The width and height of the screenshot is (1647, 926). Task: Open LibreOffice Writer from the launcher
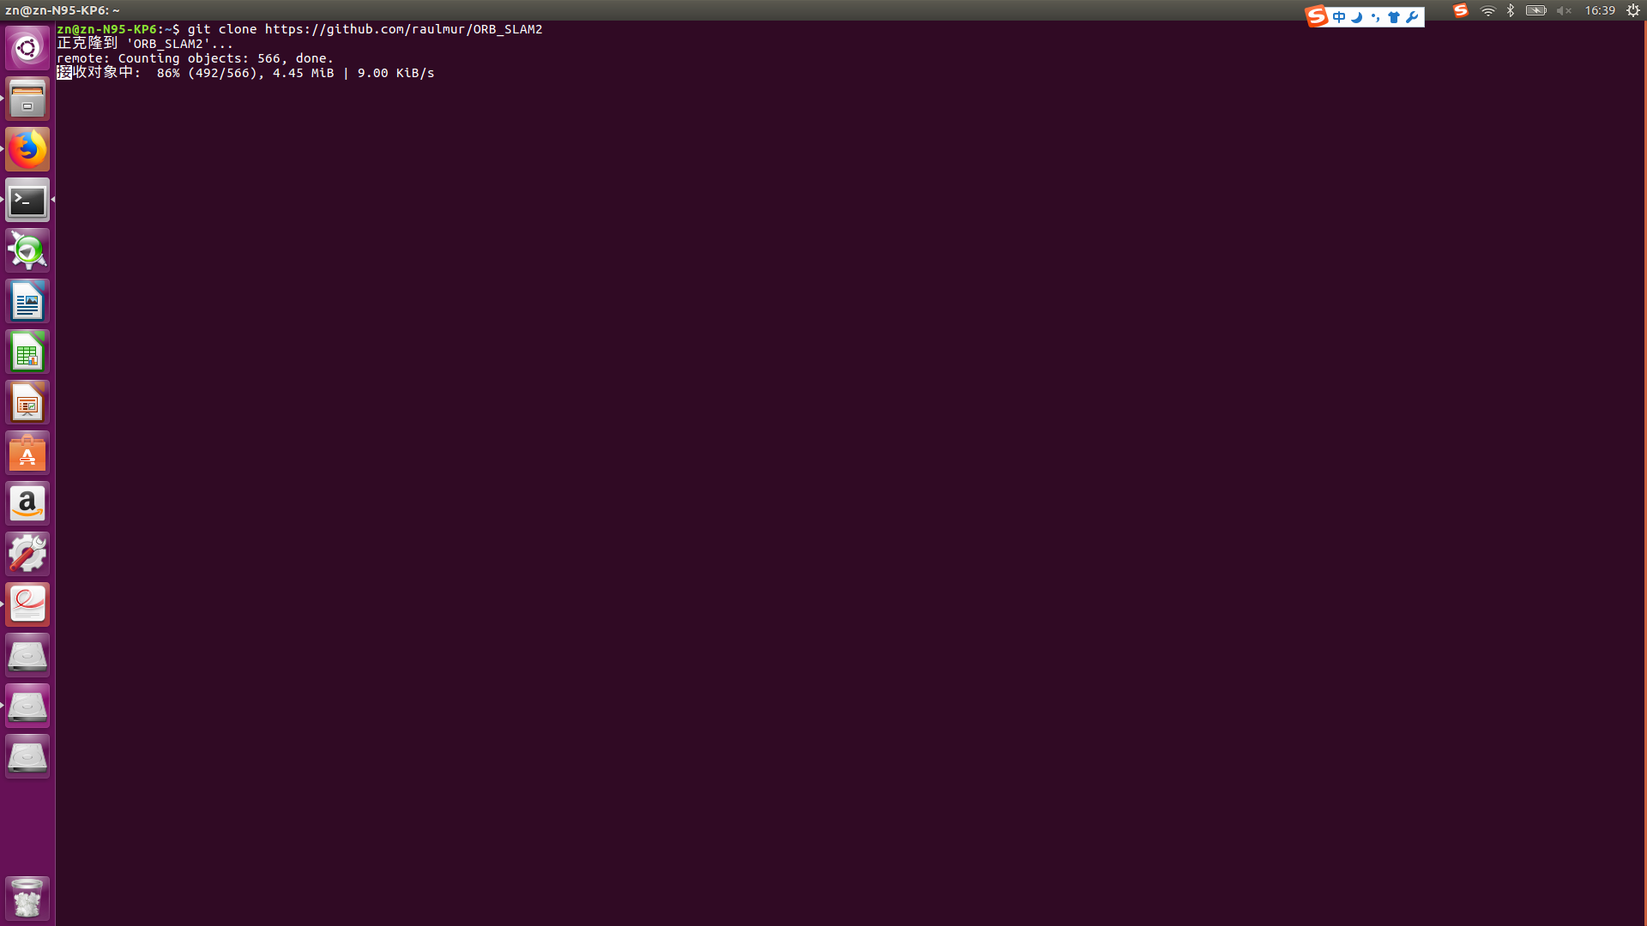click(x=27, y=301)
